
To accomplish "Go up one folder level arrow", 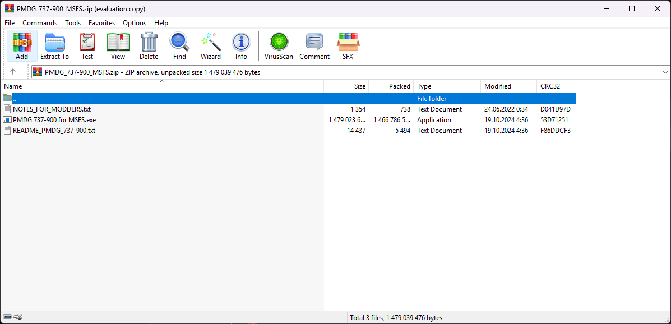I will point(13,72).
